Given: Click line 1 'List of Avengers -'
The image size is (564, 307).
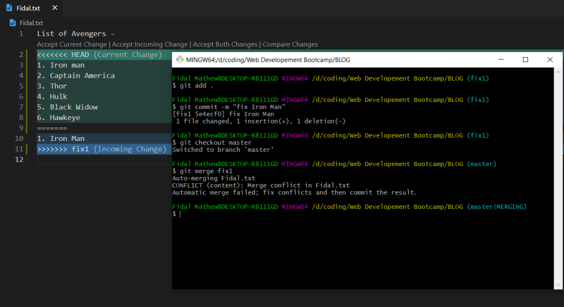Looking at the screenshot, I should click(76, 33).
